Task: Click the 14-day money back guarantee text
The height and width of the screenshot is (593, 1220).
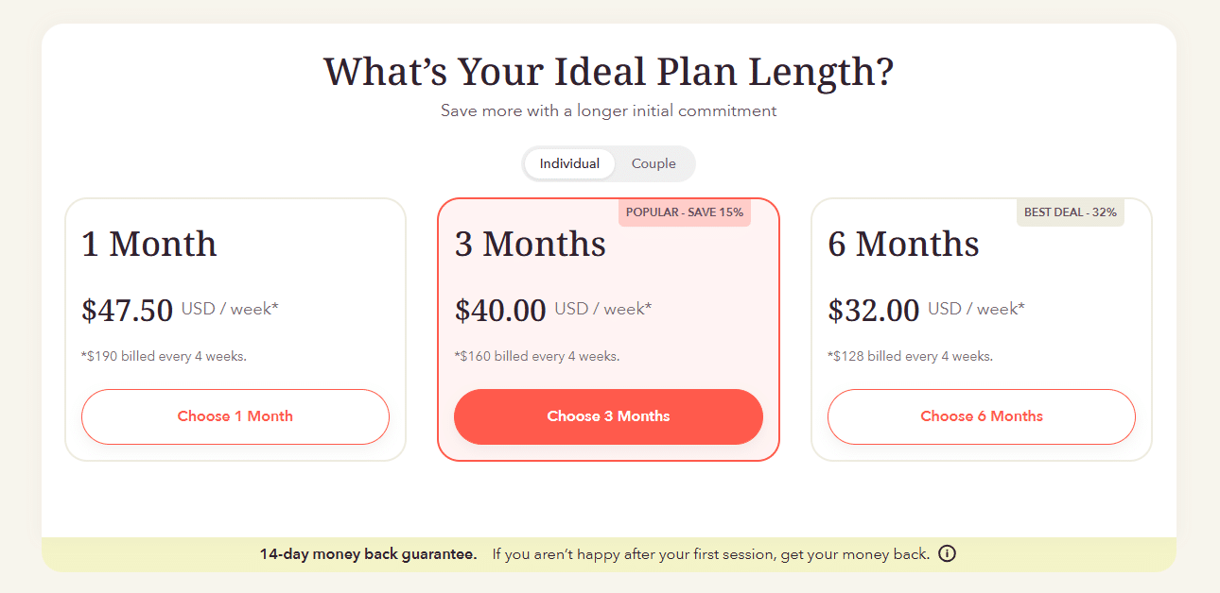Action: (367, 553)
